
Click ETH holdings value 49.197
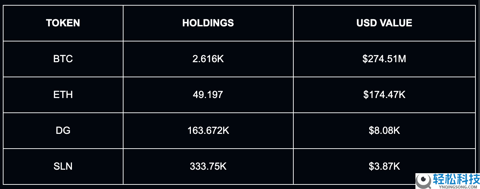coord(208,94)
